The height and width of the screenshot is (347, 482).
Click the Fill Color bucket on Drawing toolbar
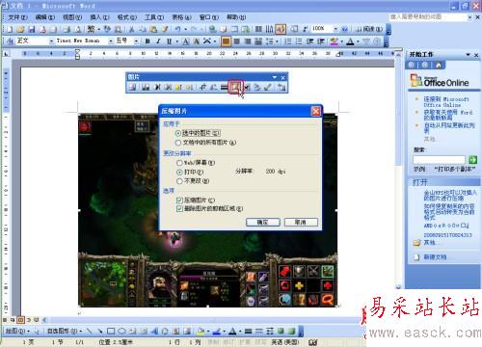201,331
